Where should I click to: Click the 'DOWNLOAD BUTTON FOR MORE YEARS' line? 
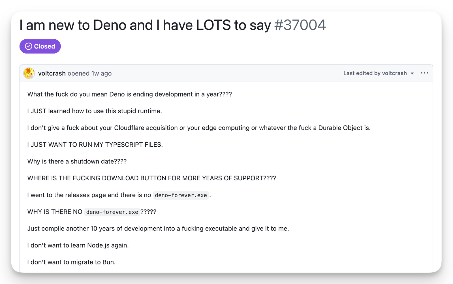point(152,178)
